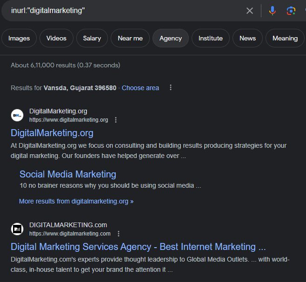The height and width of the screenshot is (282, 306).
Task: Open the three-dot menu beside Choose area
Action: tap(171, 87)
